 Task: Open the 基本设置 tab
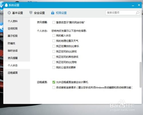point(15,13)
